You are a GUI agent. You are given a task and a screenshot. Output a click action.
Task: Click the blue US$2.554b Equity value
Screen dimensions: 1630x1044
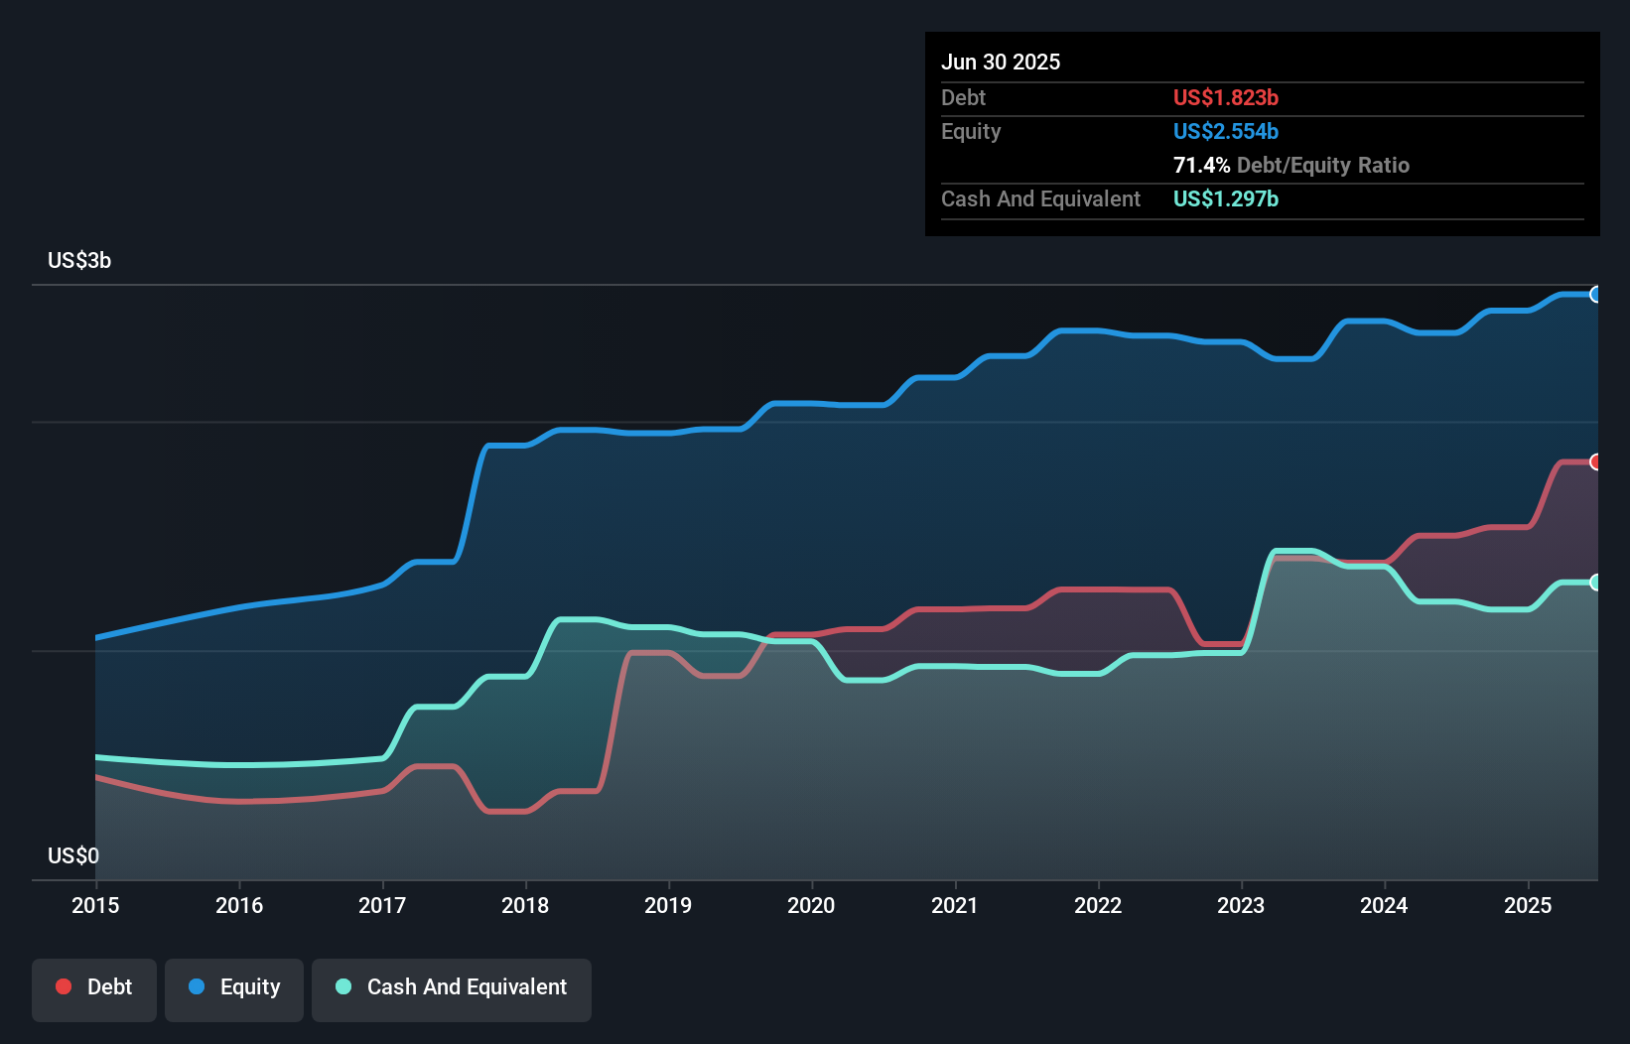tap(1226, 131)
